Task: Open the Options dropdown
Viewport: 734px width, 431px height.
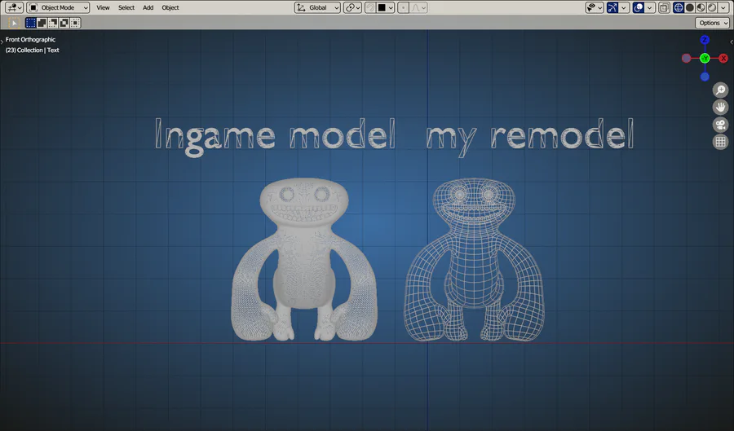Action: tap(713, 23)
